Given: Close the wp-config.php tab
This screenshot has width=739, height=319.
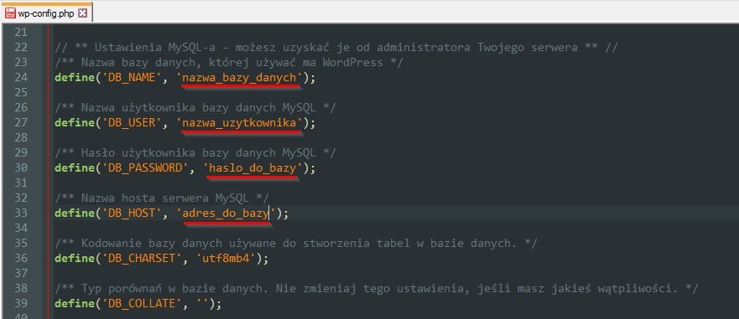Looking at the screenshot, I should coord(82,13).
